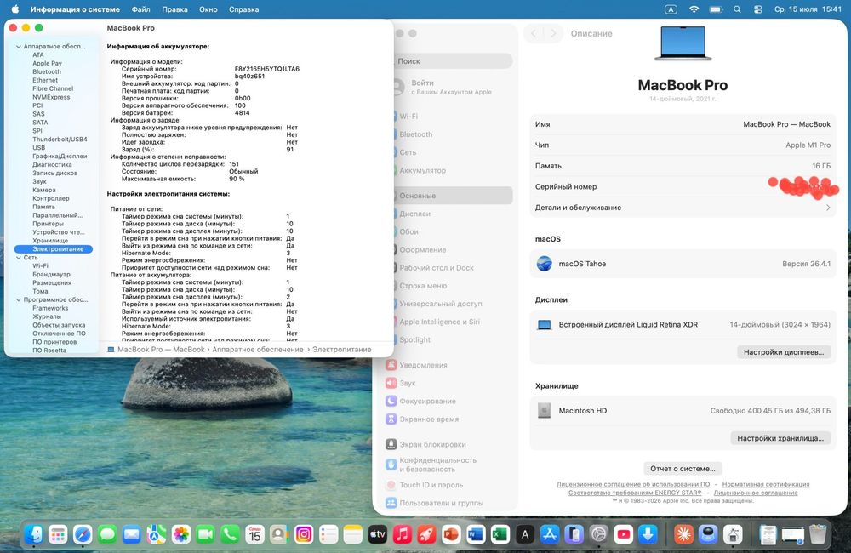Click the Настройки хранилища button

click(x=780, y=438)
